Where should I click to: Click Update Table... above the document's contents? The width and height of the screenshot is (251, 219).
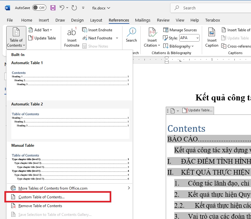(197, 110)
